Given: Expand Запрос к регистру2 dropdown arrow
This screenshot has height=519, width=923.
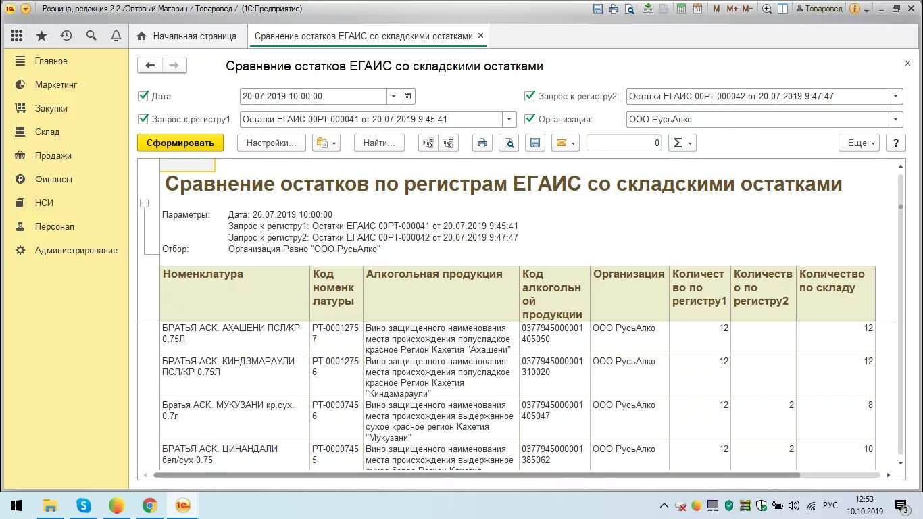Looking at the screenshot, I should tap(896, 96).
